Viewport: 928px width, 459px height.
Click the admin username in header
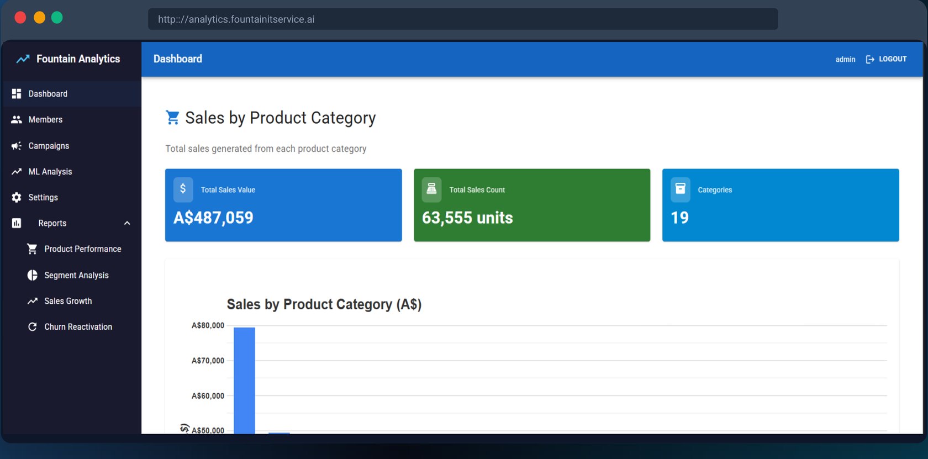[x=845, y=59]
